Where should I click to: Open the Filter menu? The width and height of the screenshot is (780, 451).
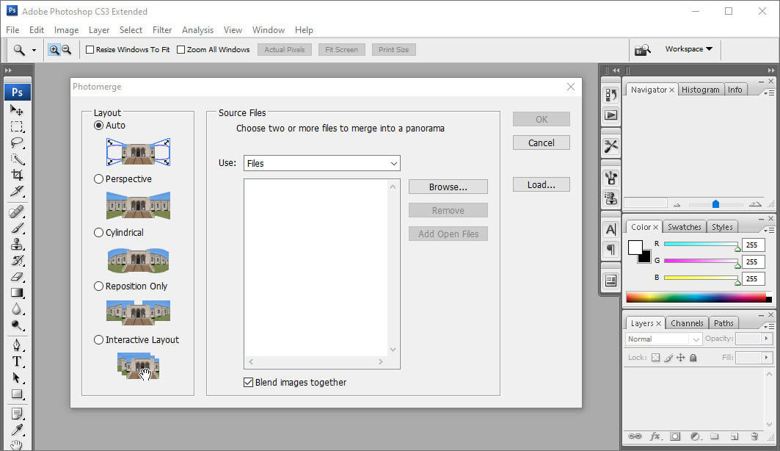click(162, 30)
